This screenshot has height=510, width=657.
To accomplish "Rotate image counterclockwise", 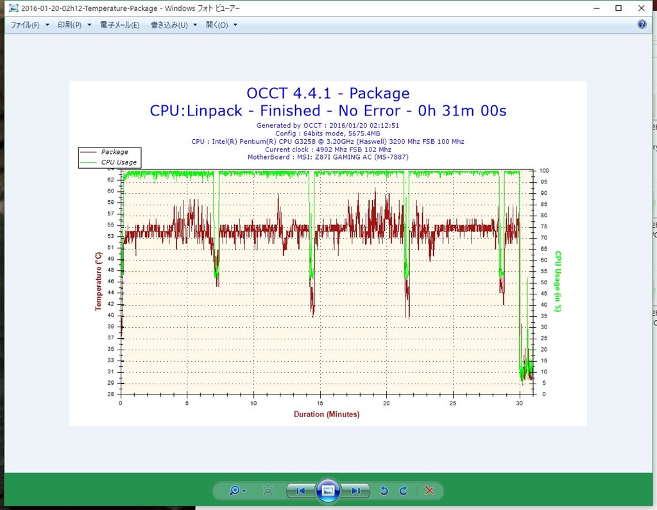I will coord(384,490).
